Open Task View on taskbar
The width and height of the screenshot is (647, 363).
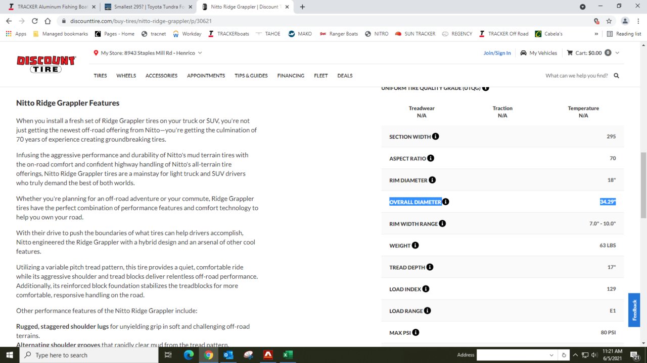tap(168, 355)
